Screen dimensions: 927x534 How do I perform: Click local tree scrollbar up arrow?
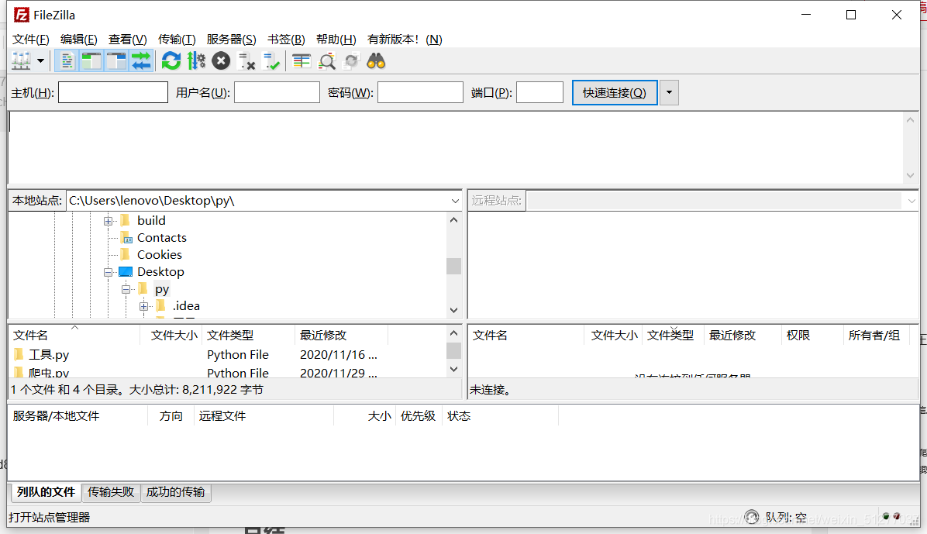pos(454,220)
